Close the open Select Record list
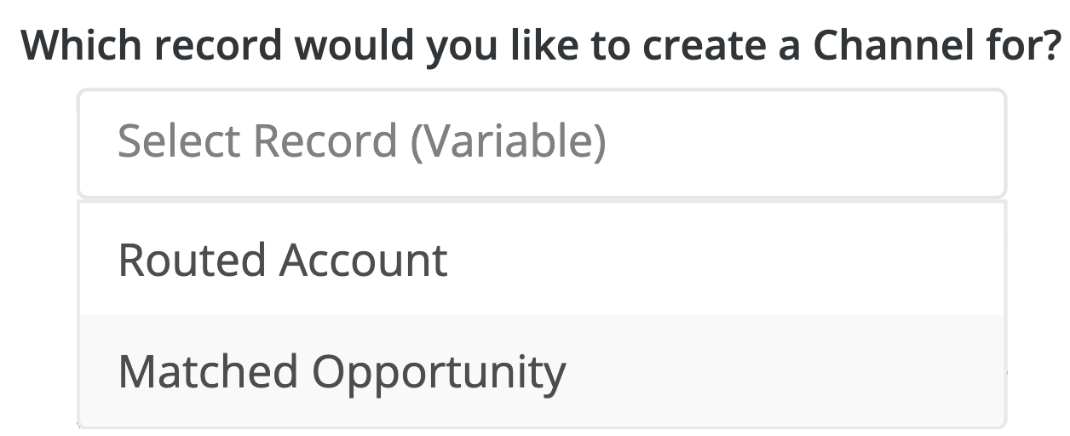The height and width of the screenshot is (436, 1070). point(542,143)
